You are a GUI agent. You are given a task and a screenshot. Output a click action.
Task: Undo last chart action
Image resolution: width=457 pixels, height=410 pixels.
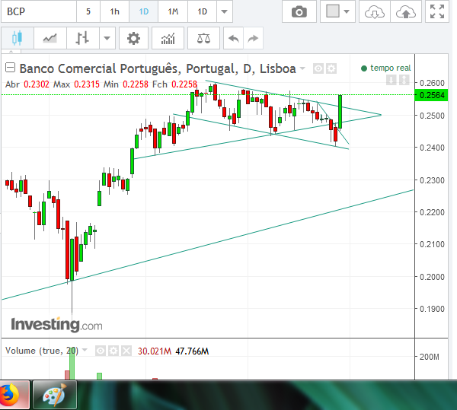click(x=234, y=38)
